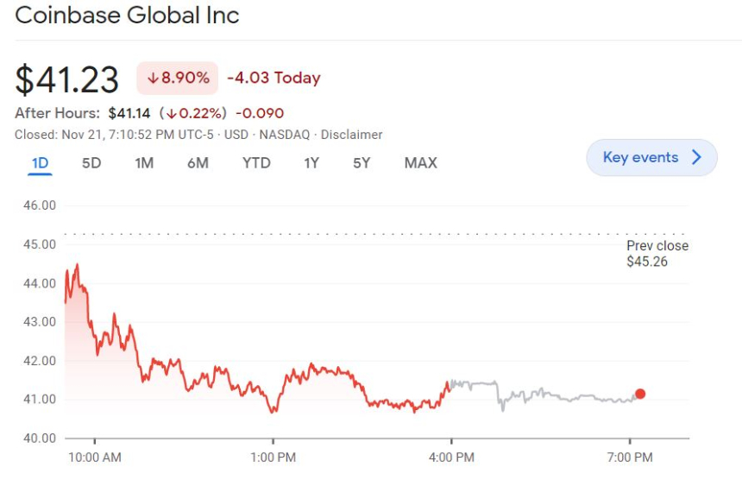Click the $41.23 current price

[x=67, y=79]
